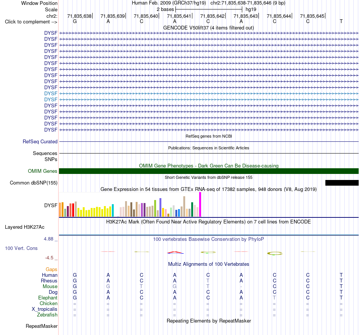Screen dimensions: 359x335
Task: Click the grey T mismatch in Rhesus row
Action: [208, 281]
